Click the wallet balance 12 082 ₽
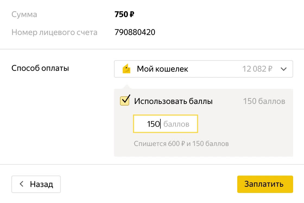The width and height of the screenshot is (304, 203). tap(257, 69)
